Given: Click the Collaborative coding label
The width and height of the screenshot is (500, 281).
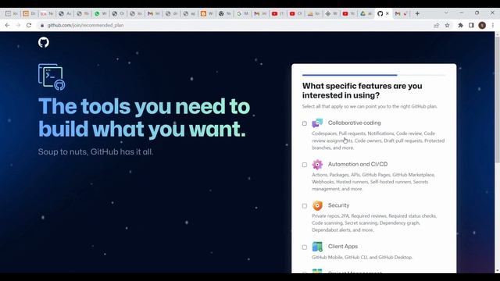Looking at the screenshot, I should pos(354,123).
